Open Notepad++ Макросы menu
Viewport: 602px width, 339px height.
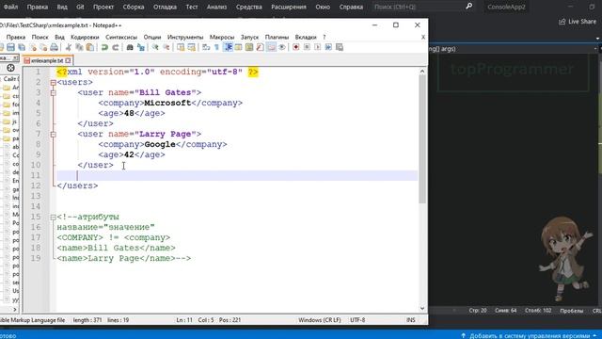(x=222, y=38)
